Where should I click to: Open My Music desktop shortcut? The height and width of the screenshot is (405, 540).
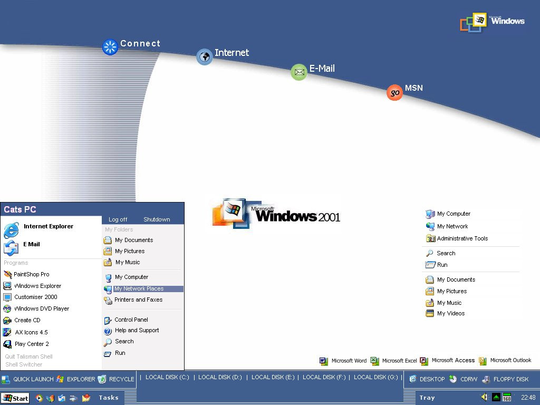point(443,303)
